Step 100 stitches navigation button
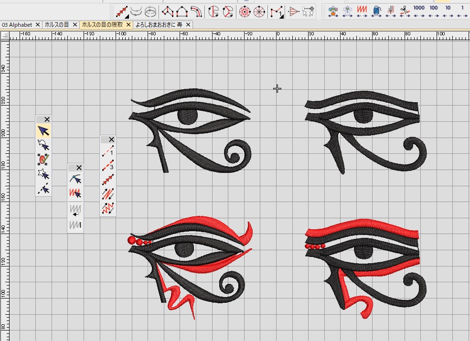Viewport: 470px width, 341px height. click(433, 11)
